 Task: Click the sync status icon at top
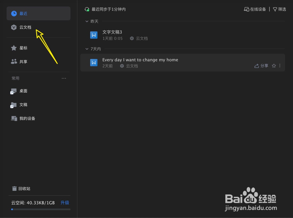point(87,9)
